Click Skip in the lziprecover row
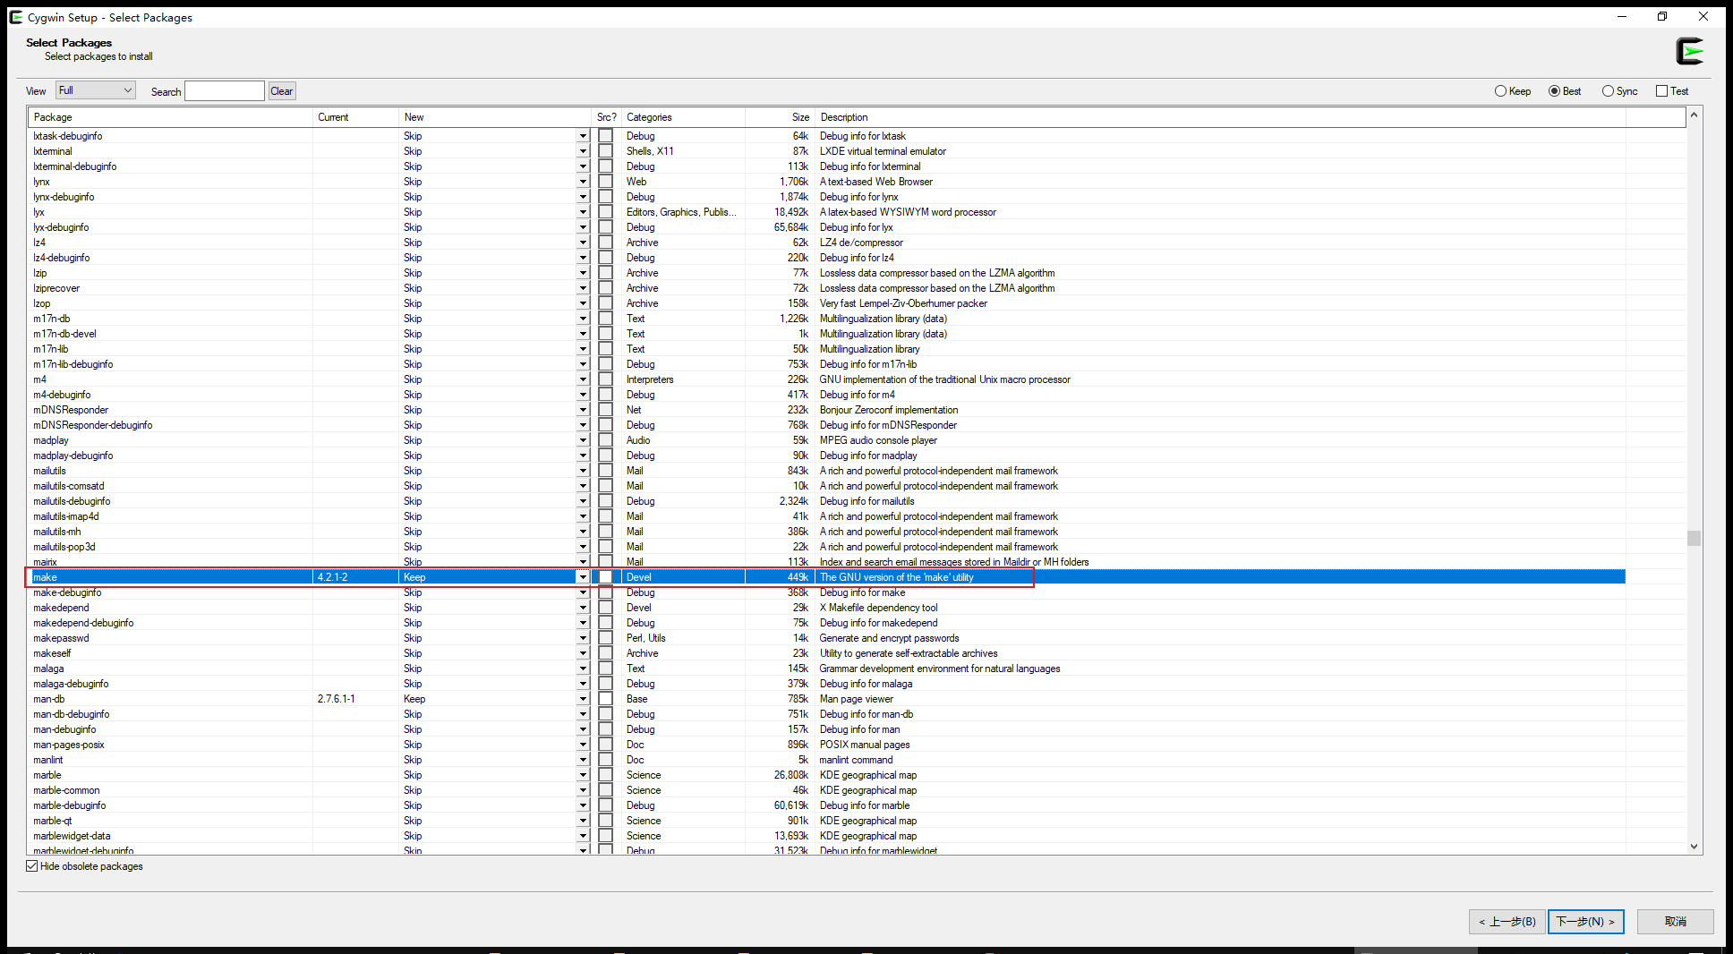The image size is (1733, 954). point(413,288)
